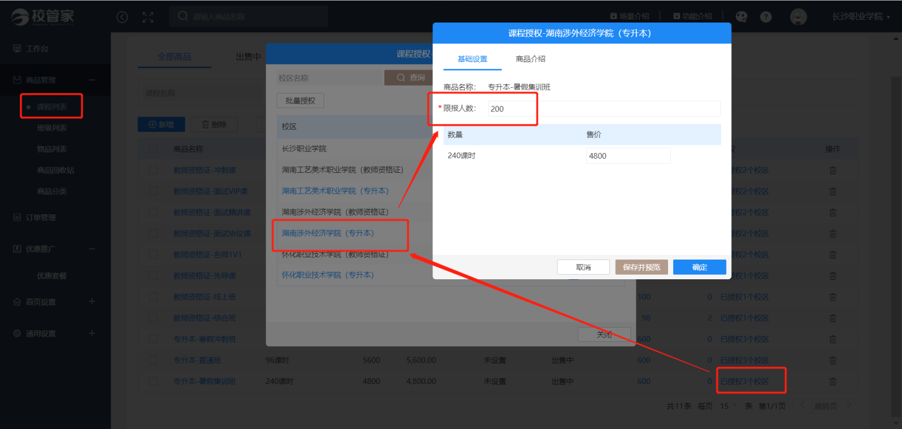Image resolution: width=902 pixels, height=429 pixels.
Task: Click trash icon for 教师资格证-综合班
Action: click(833, 318)
